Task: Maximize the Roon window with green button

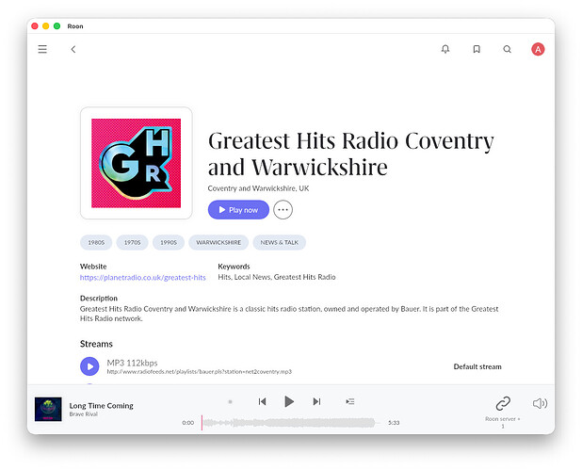Action: 57,26
